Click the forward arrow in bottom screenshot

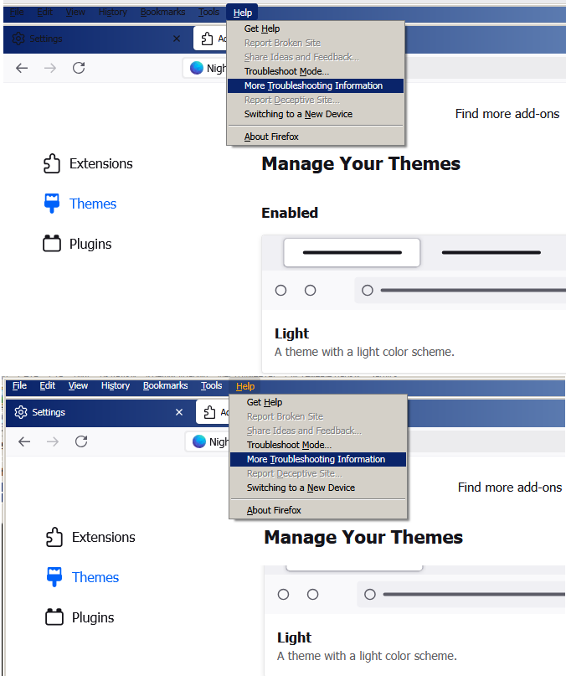(53, 441)
